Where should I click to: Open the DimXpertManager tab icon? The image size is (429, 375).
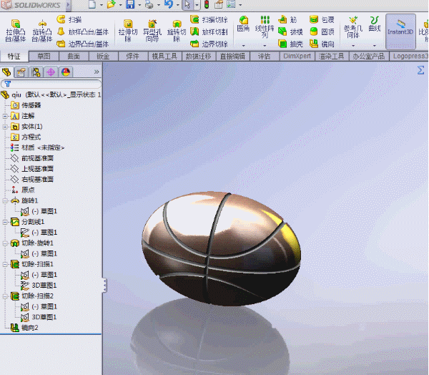click(51, 72)
